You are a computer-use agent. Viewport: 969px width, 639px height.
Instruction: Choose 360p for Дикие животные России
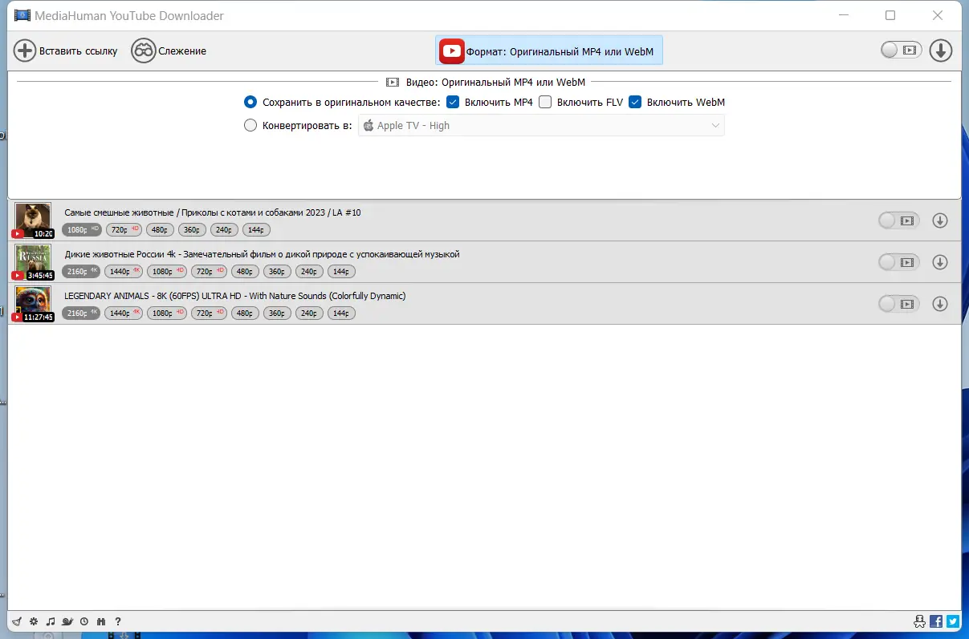click(276, 271)
